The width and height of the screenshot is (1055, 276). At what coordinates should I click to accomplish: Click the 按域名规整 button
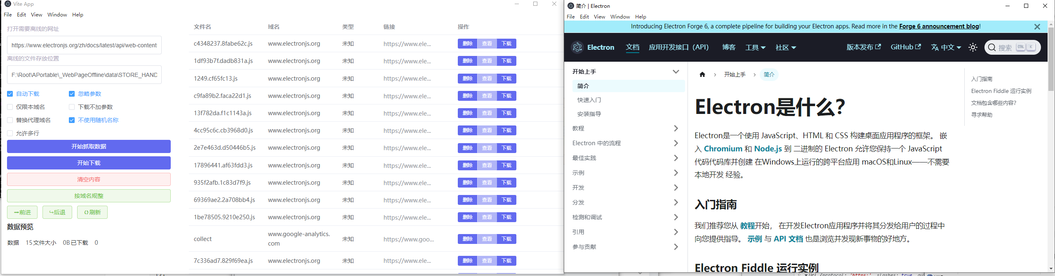pos(89,196)
